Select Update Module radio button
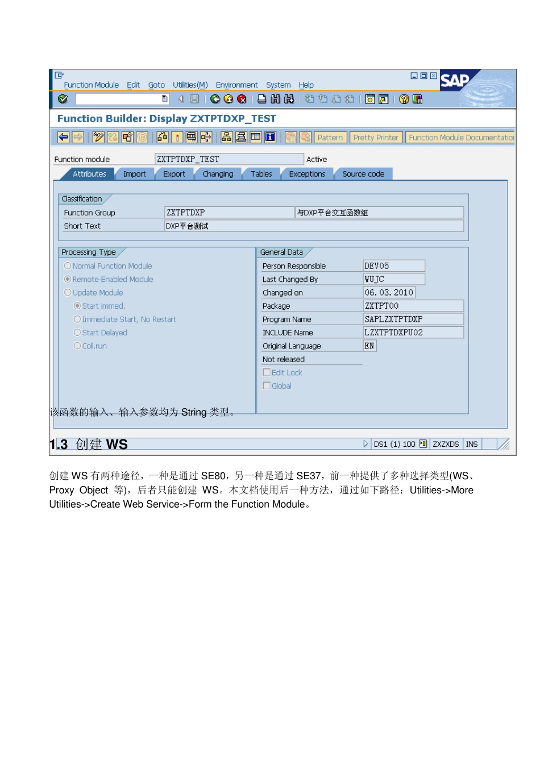The width and height of the screenshot is (540, 764). pos(68,292)
